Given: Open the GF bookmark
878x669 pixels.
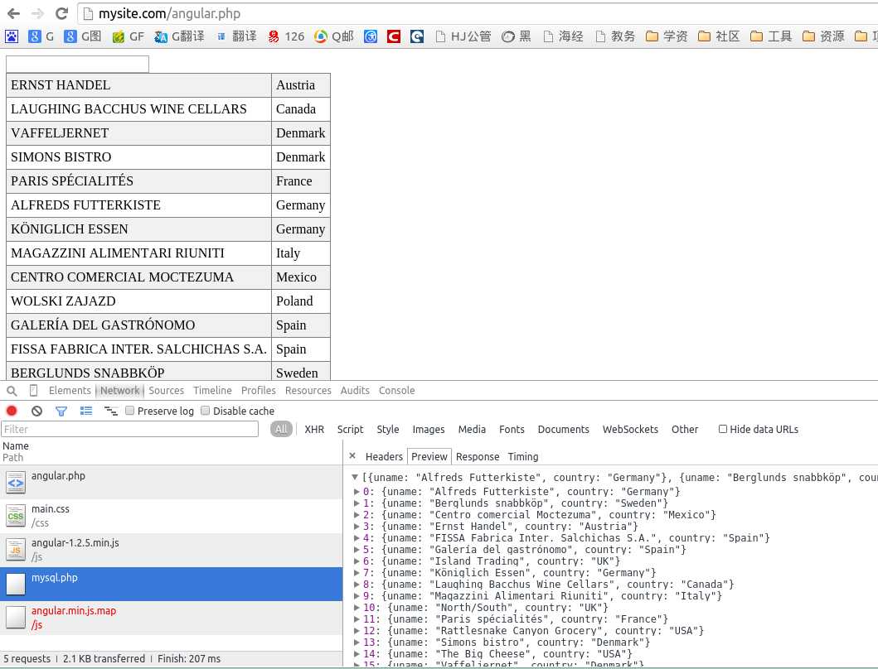Looking at the screenshot, I should (129, 37).
